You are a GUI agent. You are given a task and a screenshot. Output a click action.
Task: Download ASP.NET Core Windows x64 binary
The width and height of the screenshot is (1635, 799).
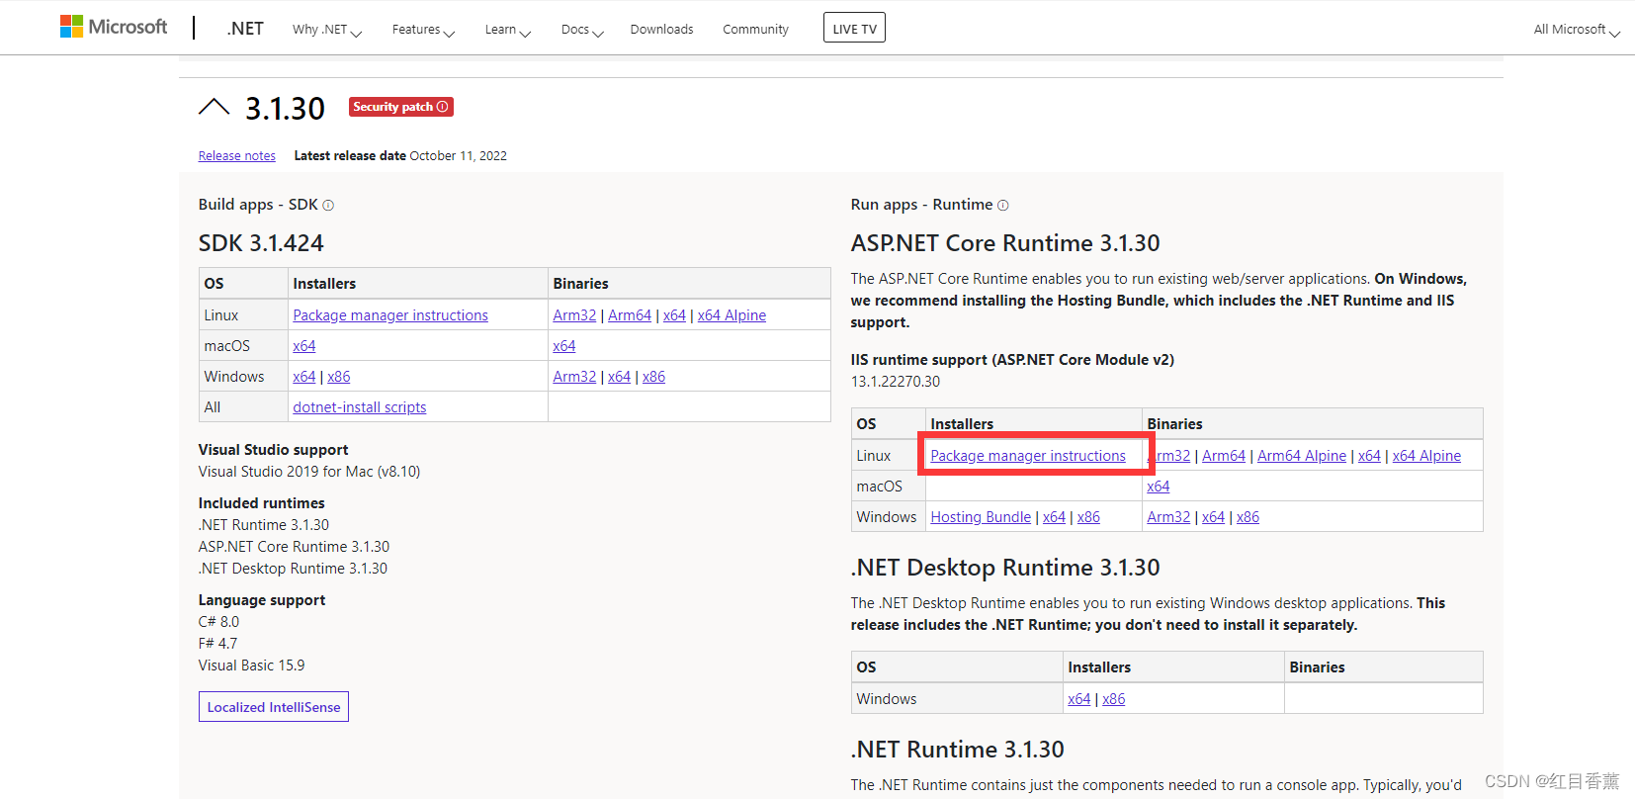[1213, 517]
